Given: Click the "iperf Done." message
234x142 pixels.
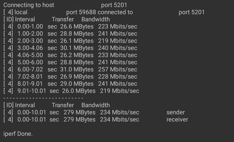Looking at the screenshot, I should [18, 134].
